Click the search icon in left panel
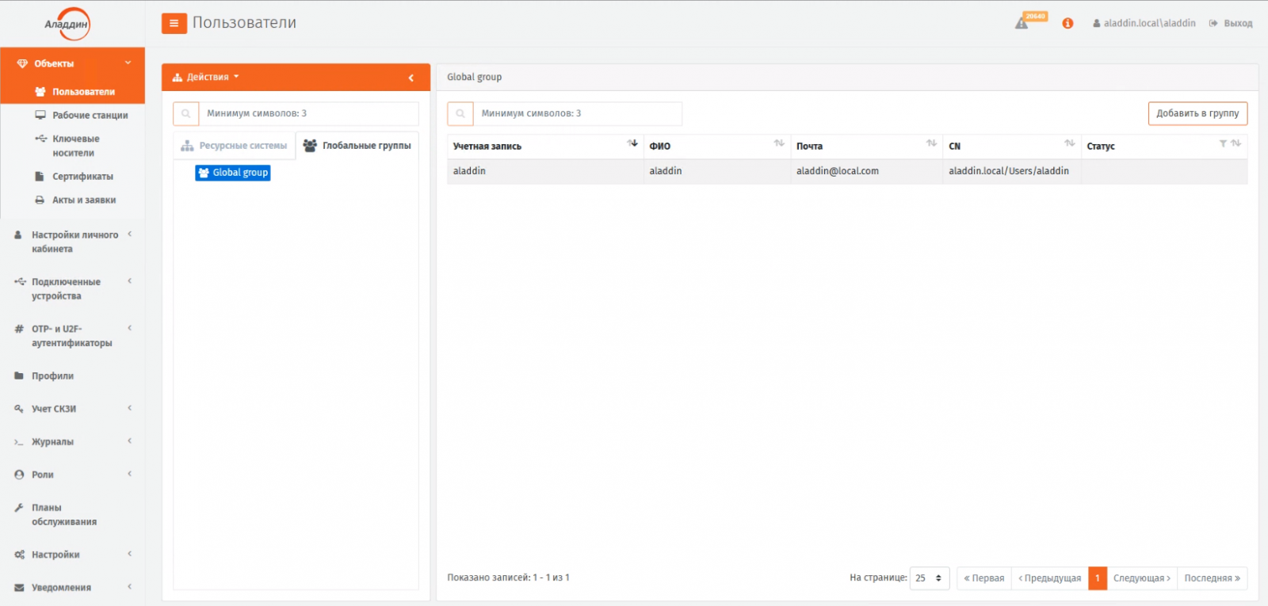Viewport: 1268px width, 606px height. 185,114
